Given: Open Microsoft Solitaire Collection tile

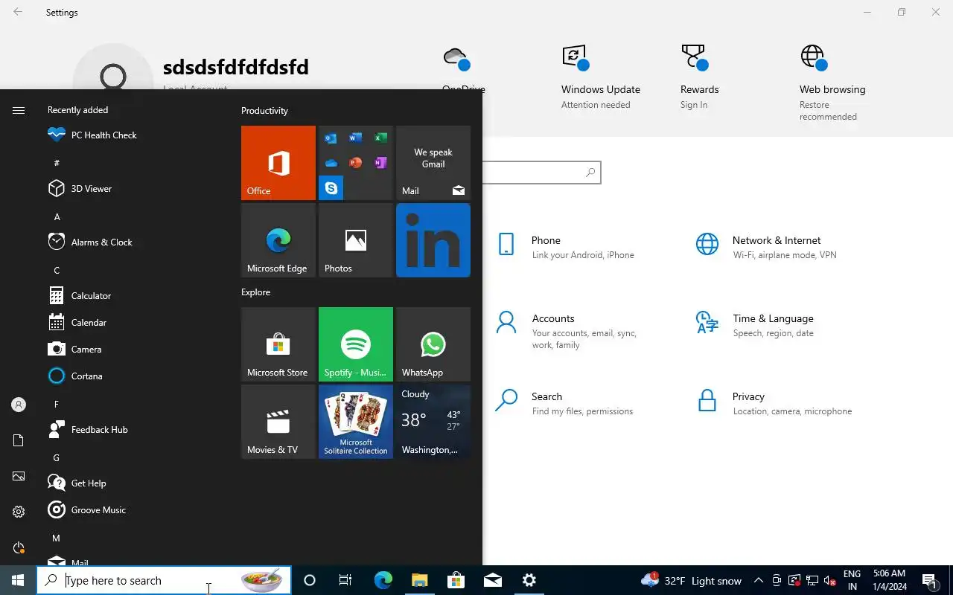Looking at the screenshot, I should (x=356, y=422).
